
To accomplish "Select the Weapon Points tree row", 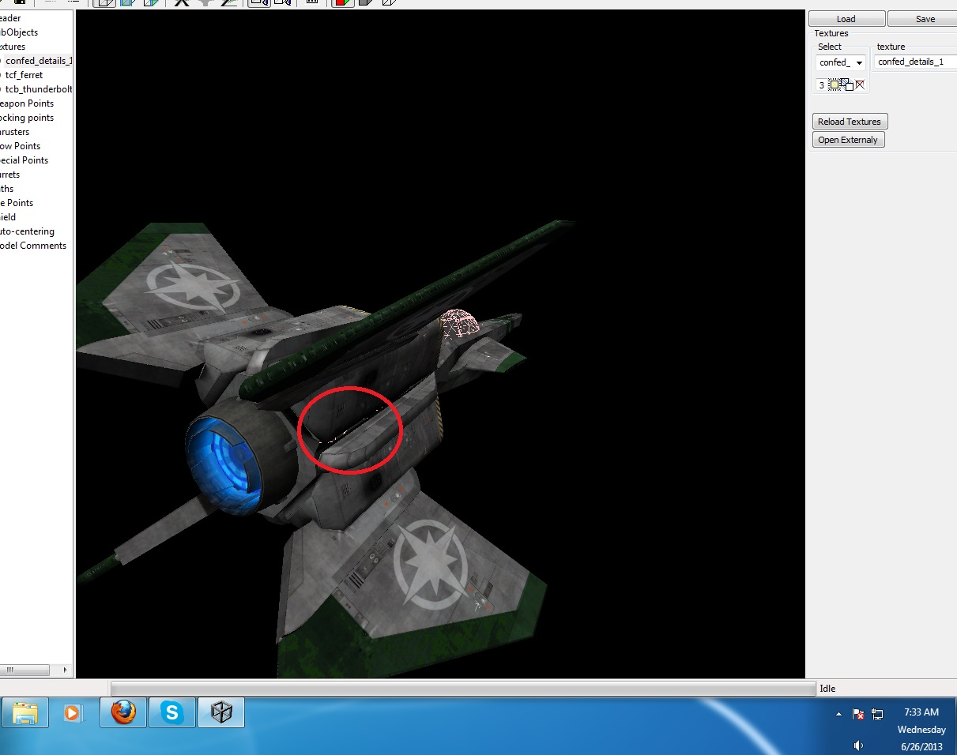I will 27,103.
